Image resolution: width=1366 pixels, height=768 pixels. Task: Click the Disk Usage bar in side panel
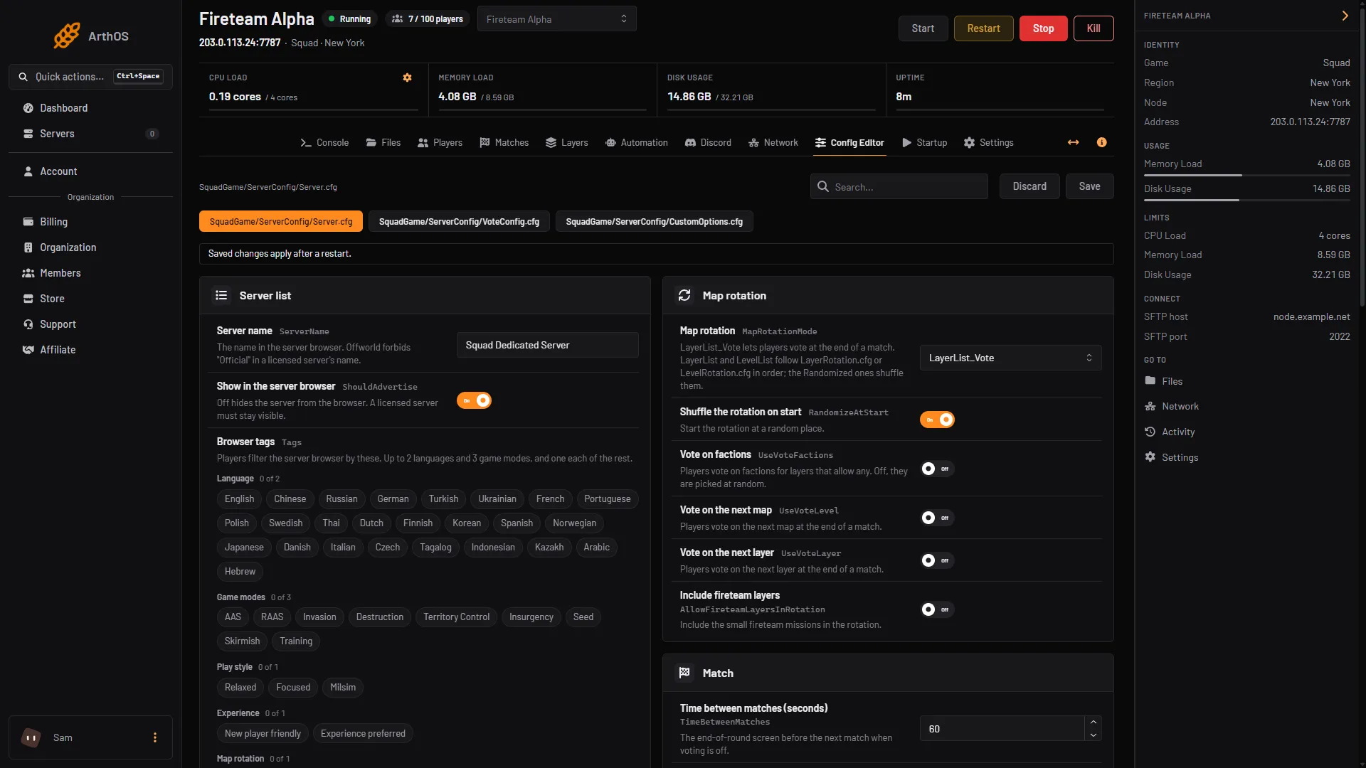click(1246, 200)
